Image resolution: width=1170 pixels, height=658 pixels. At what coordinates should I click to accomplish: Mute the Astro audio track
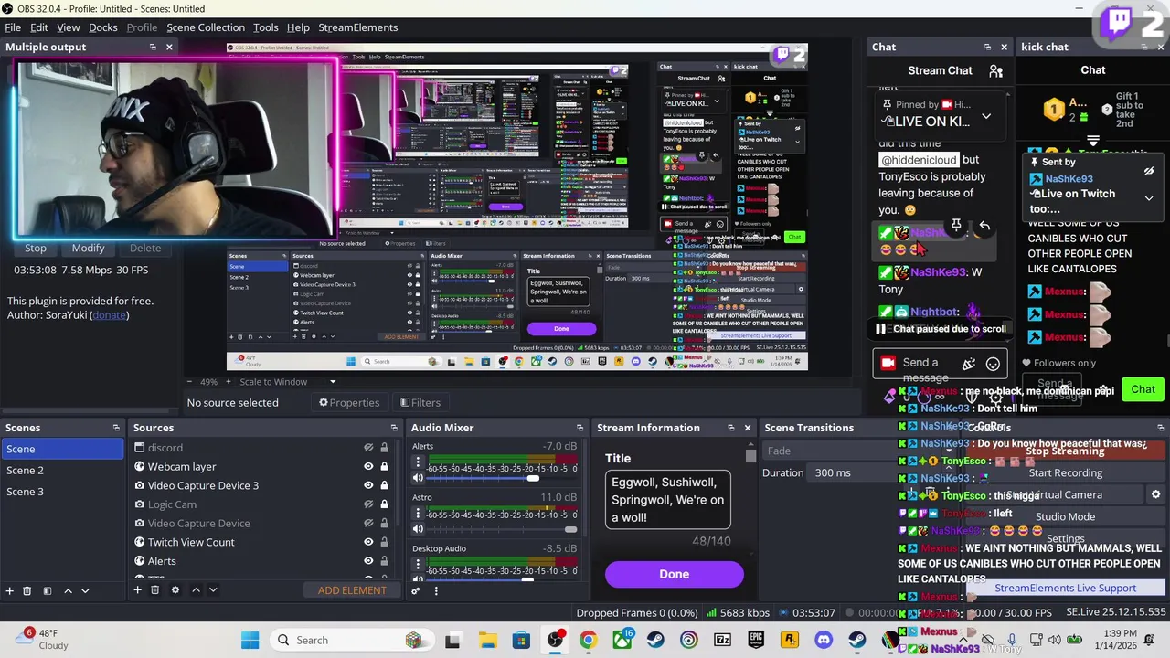418,529
